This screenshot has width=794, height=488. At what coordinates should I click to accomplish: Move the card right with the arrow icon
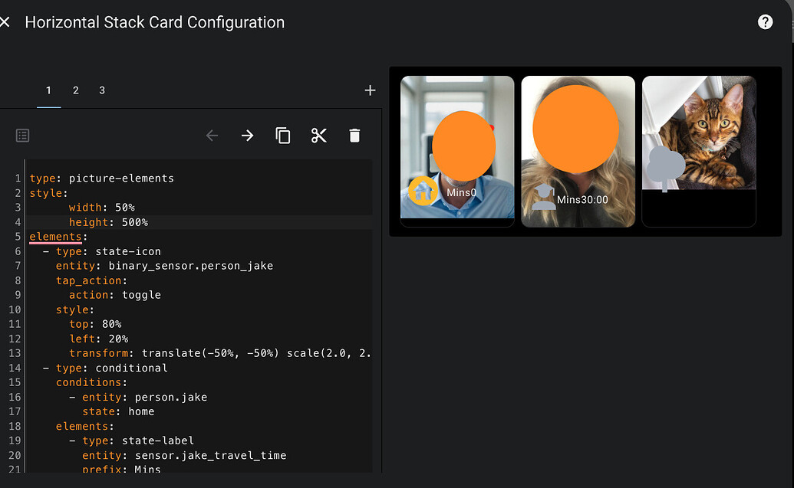[x=247, y=135]
